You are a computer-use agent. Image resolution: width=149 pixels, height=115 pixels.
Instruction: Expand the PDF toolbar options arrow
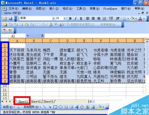tap(15, 31)
